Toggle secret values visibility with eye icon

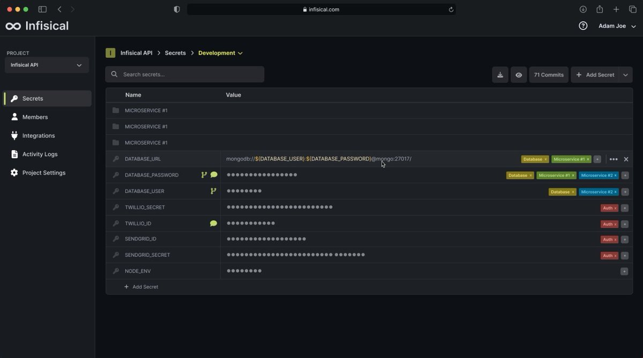click(x=519, y=75)
